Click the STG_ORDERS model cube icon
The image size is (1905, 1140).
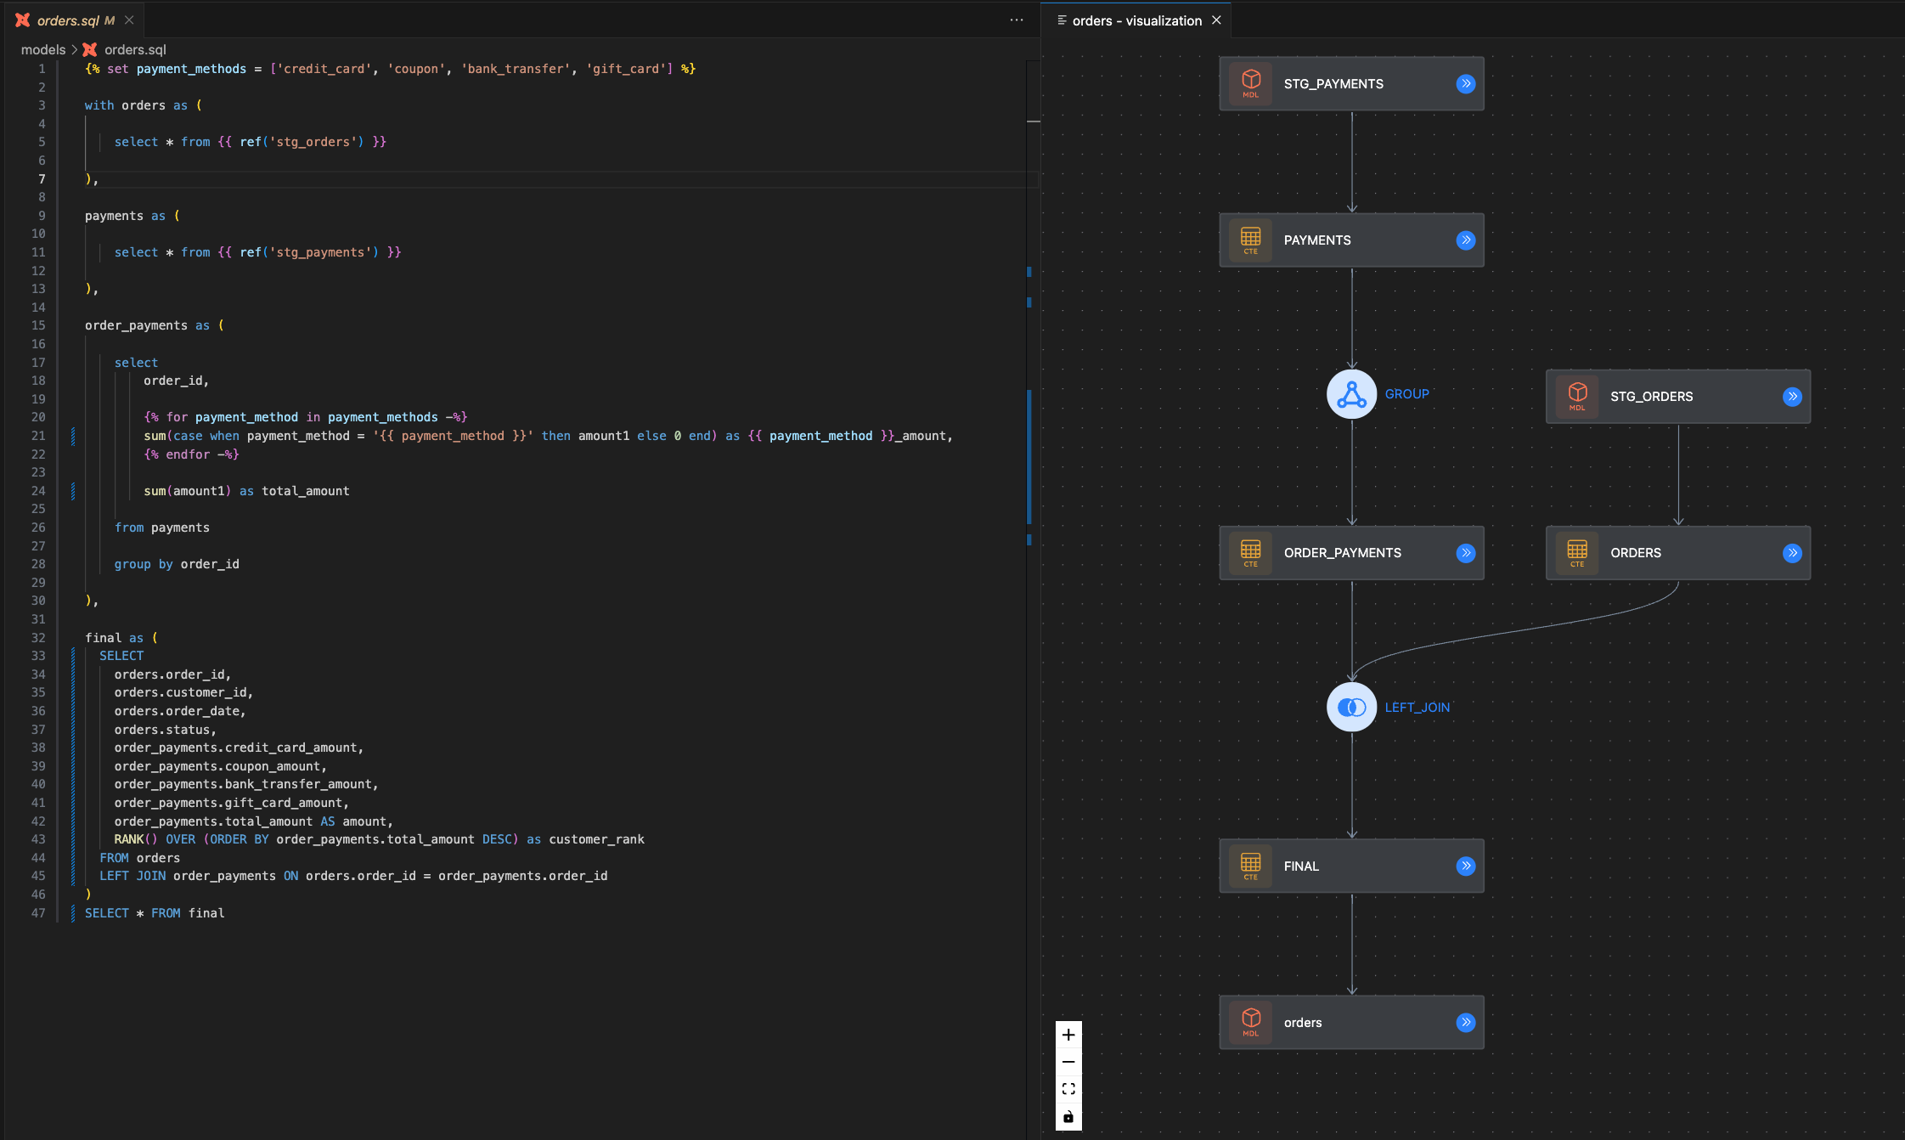coord(1577,397)
